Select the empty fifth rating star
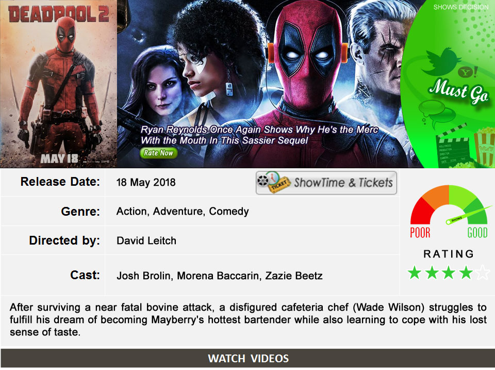The width and height of the screenshot is (495, 370). tap(483, 272)
